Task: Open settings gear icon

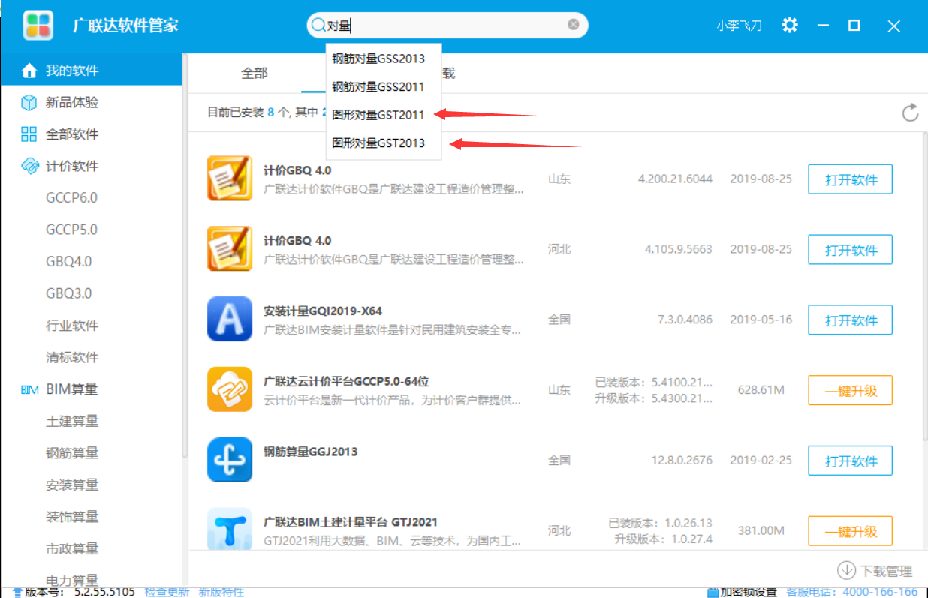Action: pyautogui.click(x=789, y=25)
